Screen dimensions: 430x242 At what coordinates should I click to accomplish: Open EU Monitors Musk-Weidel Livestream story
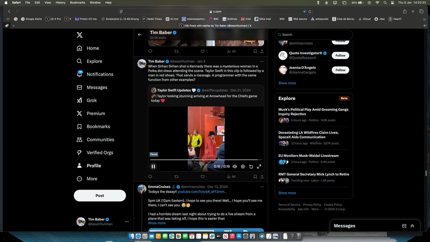[314, 159]
